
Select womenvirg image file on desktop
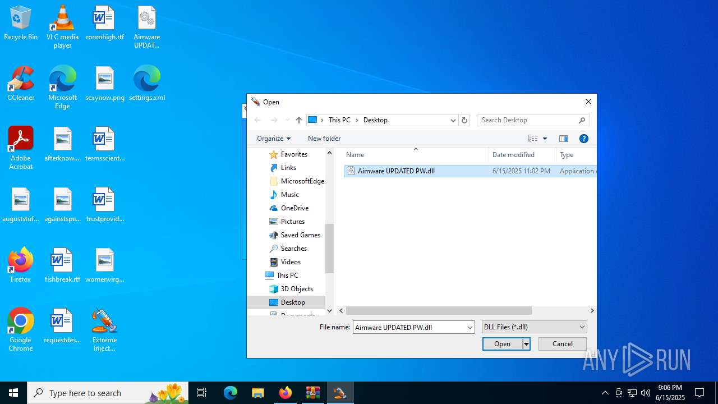coord(104,265)
